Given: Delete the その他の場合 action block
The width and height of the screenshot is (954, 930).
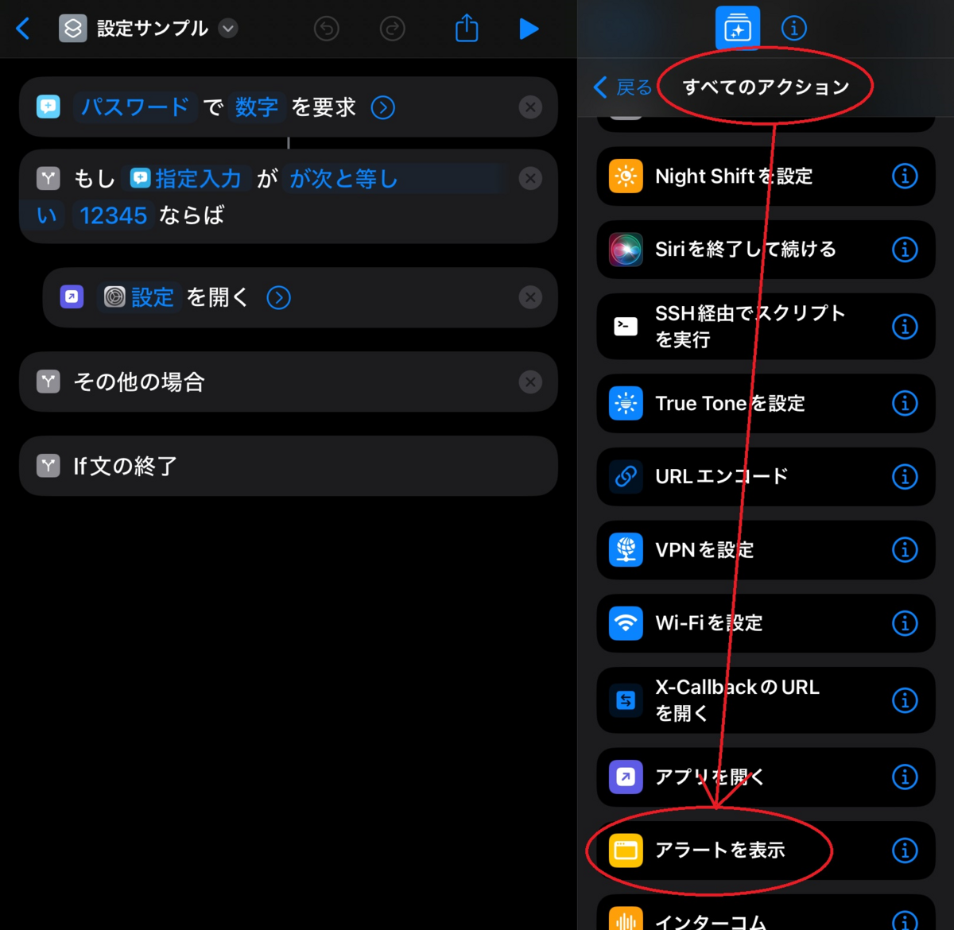Looking at the screenshot, I should 530,382.
